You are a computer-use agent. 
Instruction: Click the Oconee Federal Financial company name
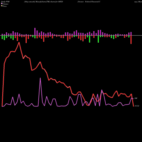click(x=89, y=2)
